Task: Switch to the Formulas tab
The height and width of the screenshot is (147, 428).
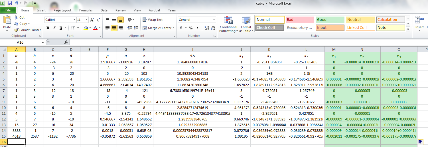Action: click(86, 10)
